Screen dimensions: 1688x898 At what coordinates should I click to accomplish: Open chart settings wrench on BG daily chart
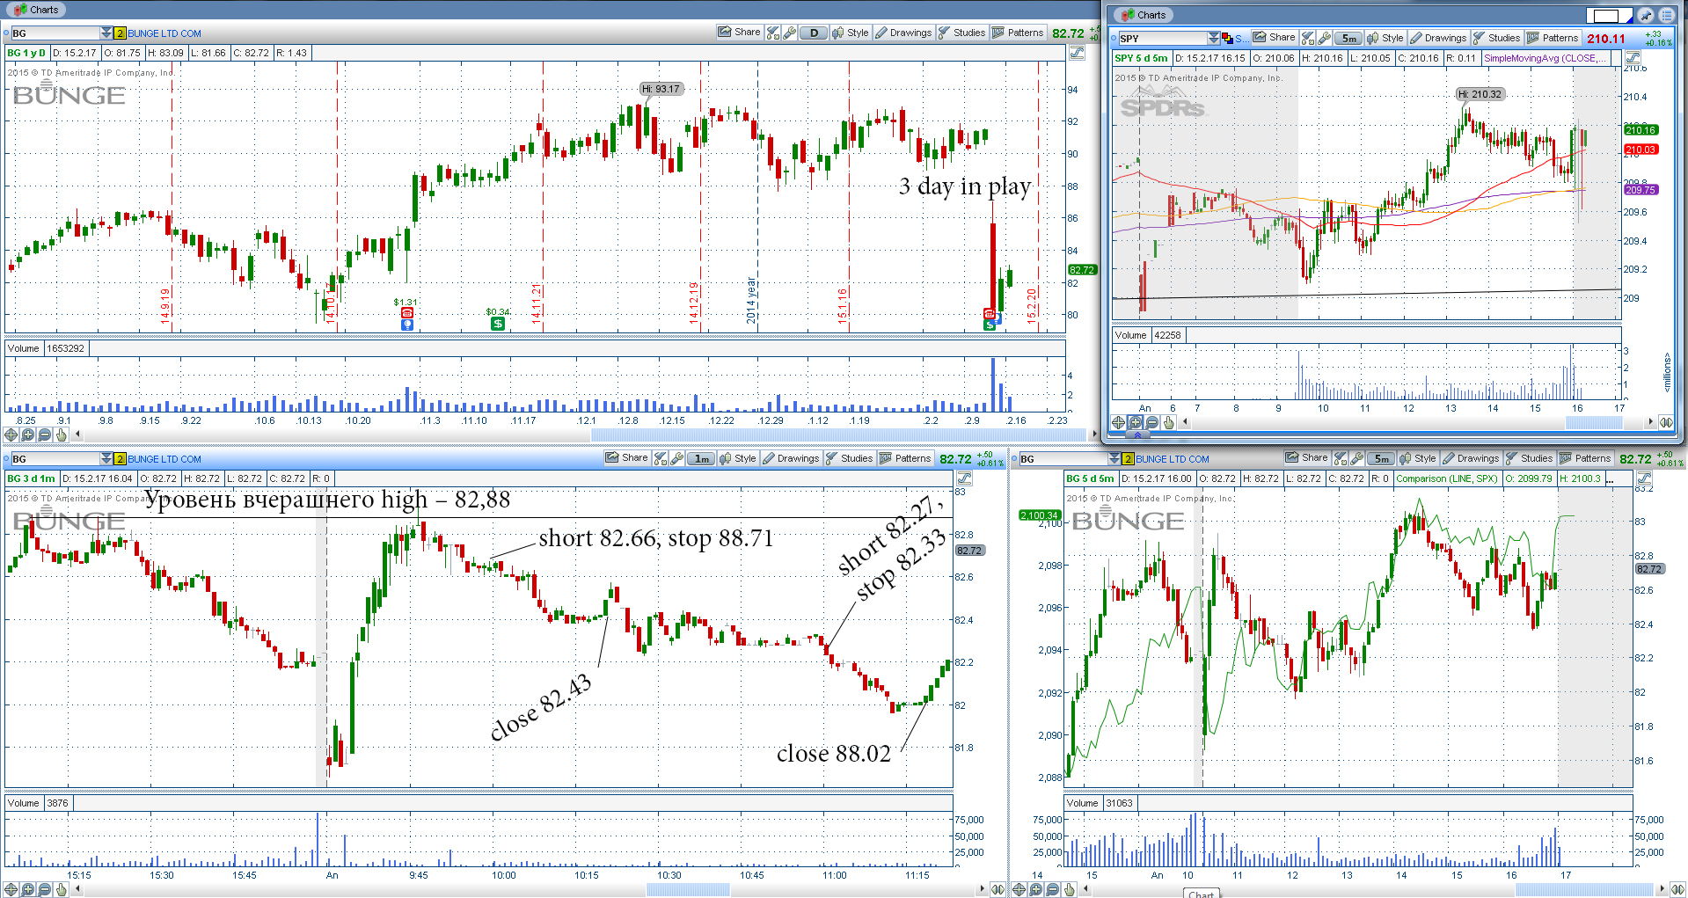click(789, 33)
